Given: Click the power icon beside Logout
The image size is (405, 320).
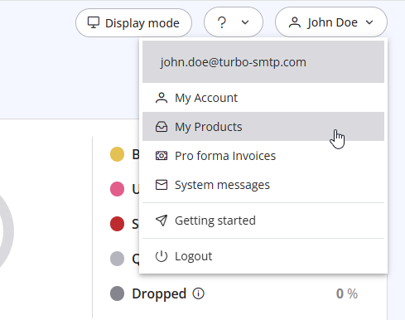Looking at the screenshot, I should 162,256.
